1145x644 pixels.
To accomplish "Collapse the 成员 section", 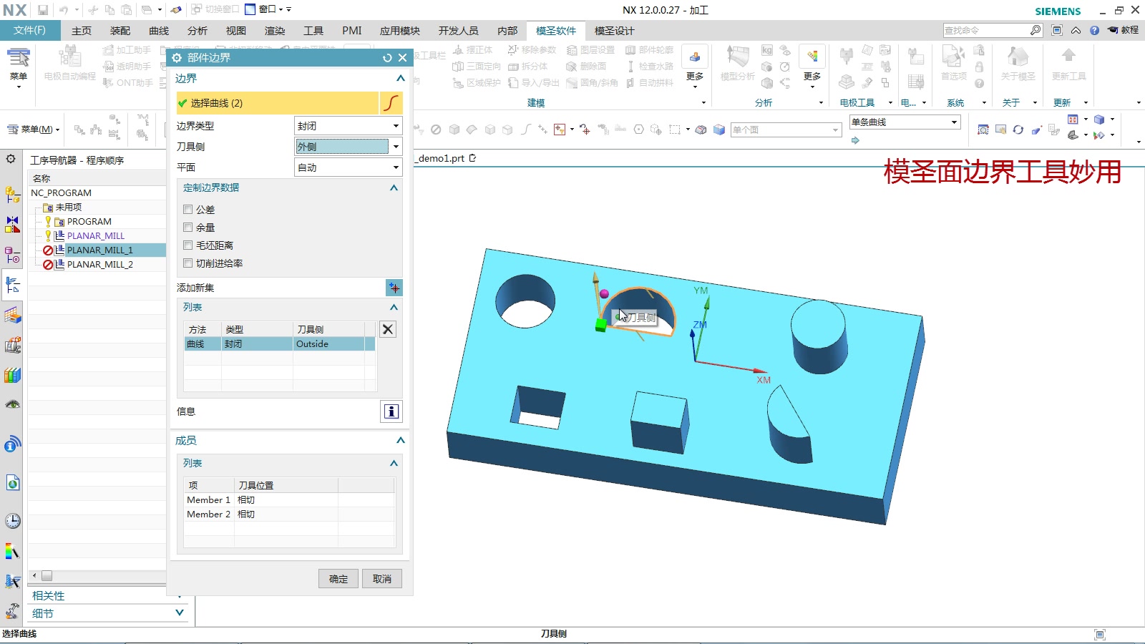I will [x=400, y=441].
